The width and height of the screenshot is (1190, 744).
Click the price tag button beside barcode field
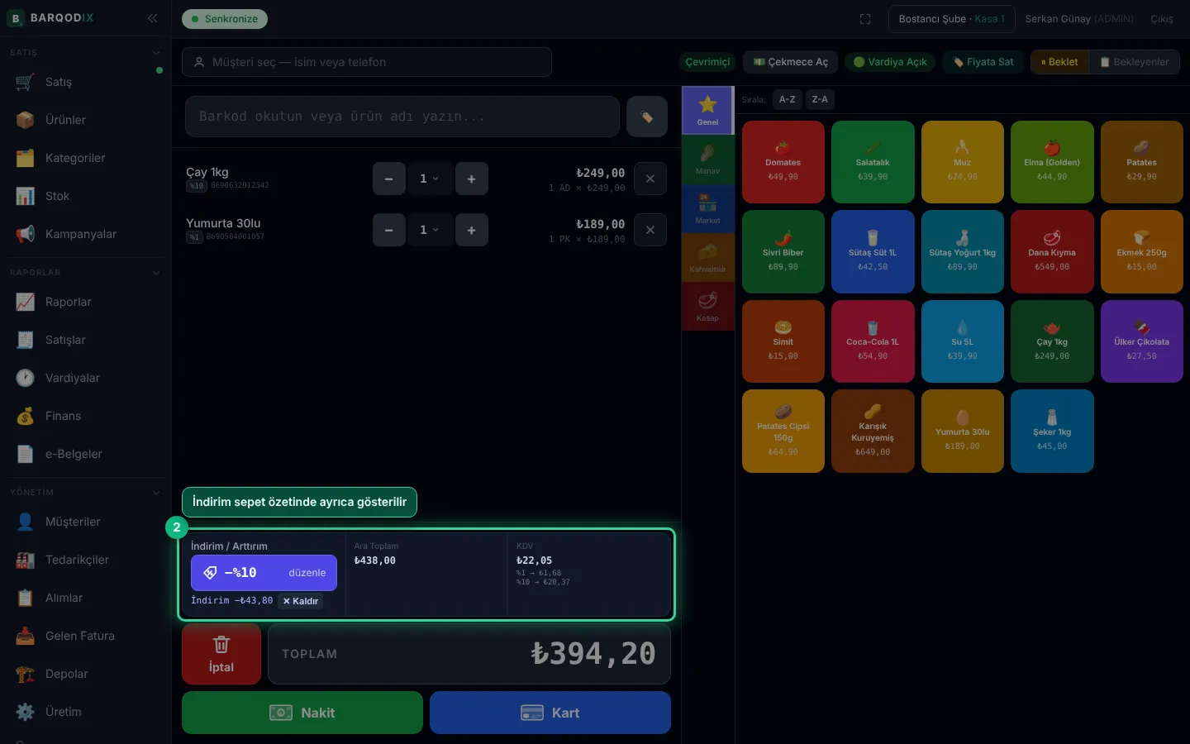pos(647,117)
